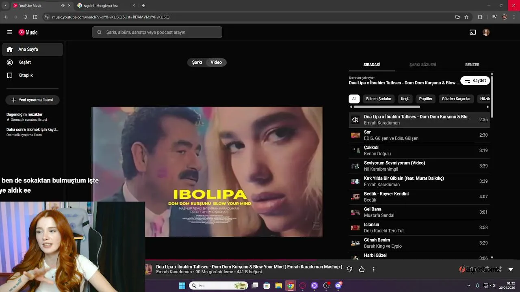Close the ragdoll Google tab
The width and height of the screenshot is (520, 292).
[x=134, y=6]
